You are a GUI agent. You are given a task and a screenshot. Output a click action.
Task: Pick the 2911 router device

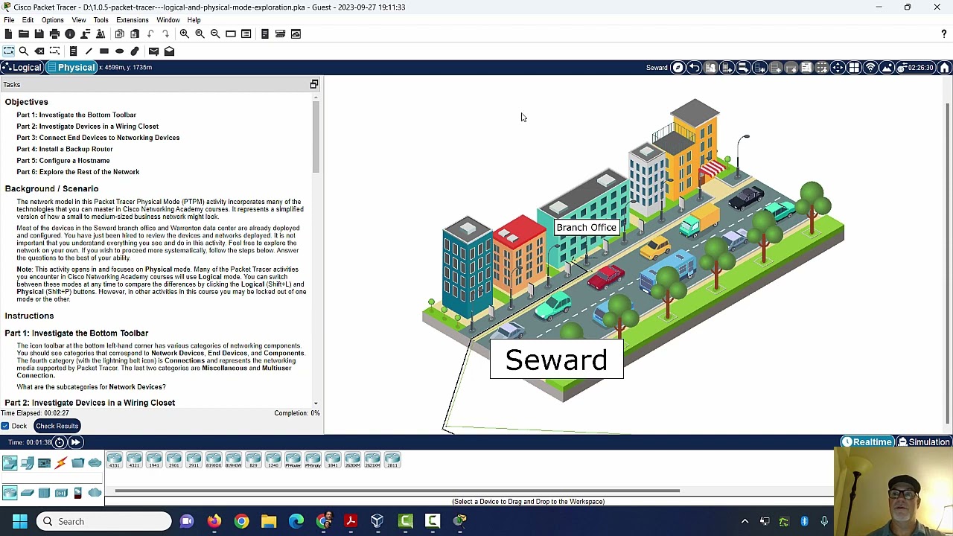(194, 460)
